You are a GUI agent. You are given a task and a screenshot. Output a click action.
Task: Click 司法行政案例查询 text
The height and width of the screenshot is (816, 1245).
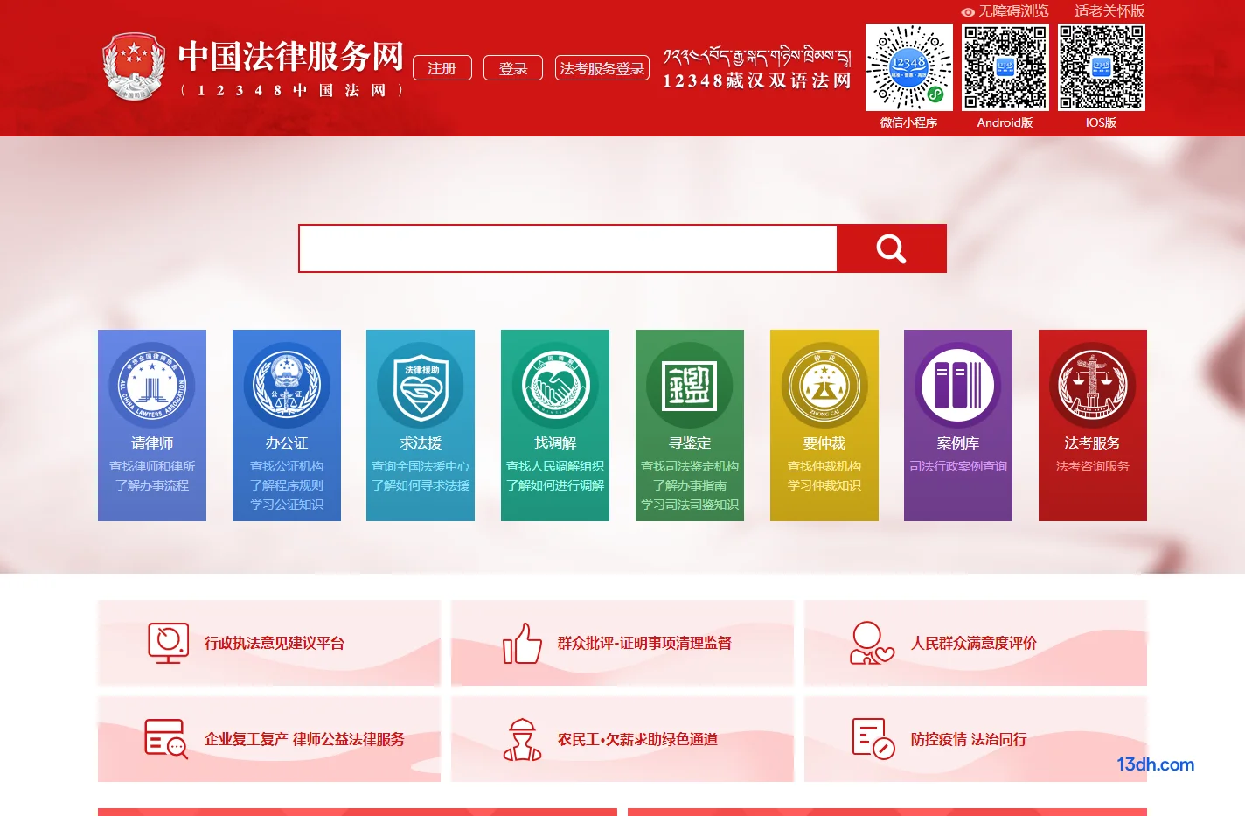pyautogui.click(x=958, y=466)
